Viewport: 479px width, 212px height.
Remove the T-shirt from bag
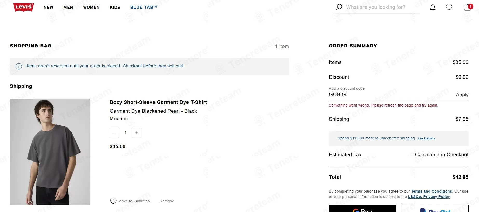[167, 201]
